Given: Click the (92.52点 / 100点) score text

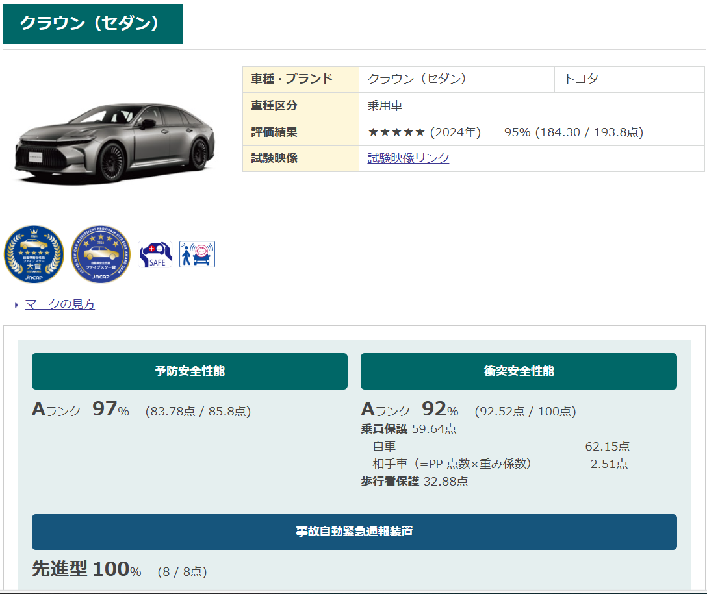Looking at the screenshot, I should 525,411.
